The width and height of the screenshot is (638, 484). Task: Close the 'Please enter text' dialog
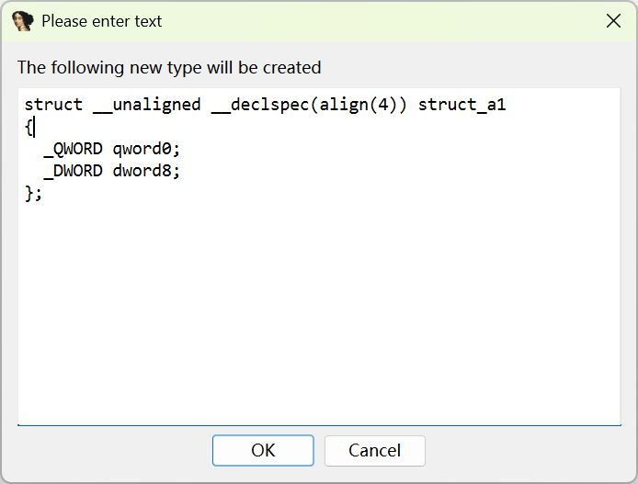613,21
